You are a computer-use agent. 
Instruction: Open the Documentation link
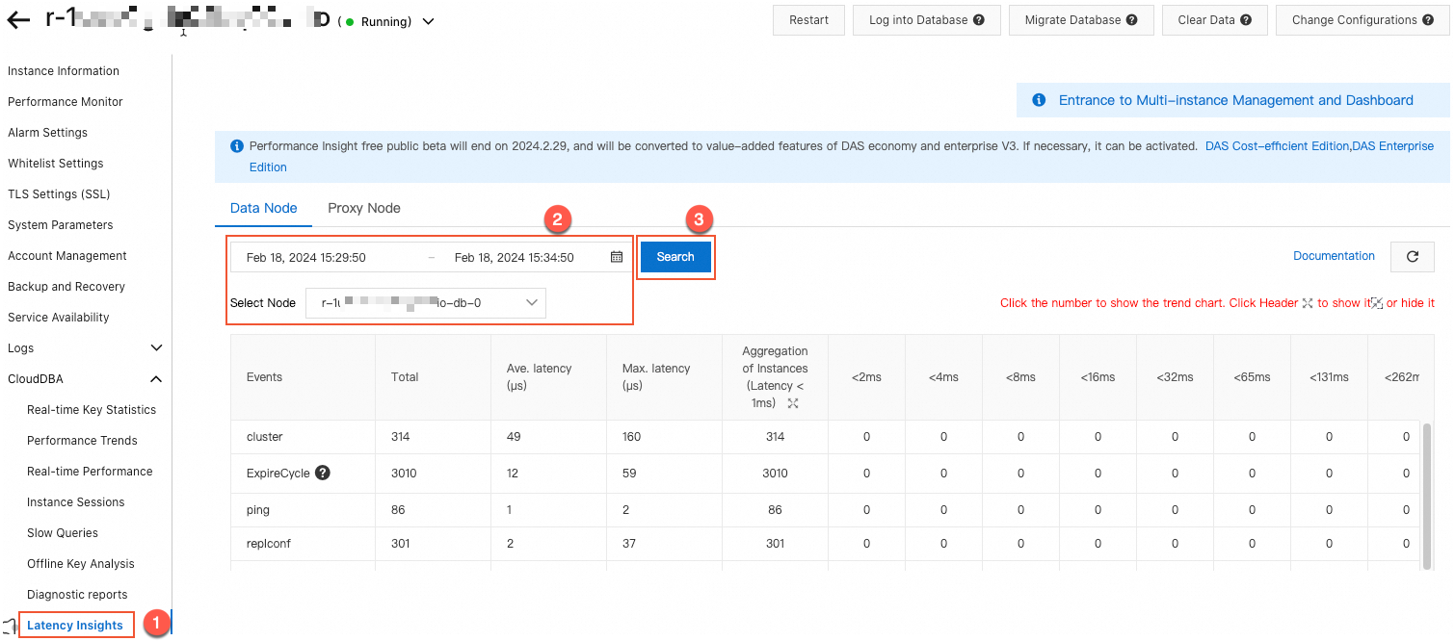coord(1334,256)
